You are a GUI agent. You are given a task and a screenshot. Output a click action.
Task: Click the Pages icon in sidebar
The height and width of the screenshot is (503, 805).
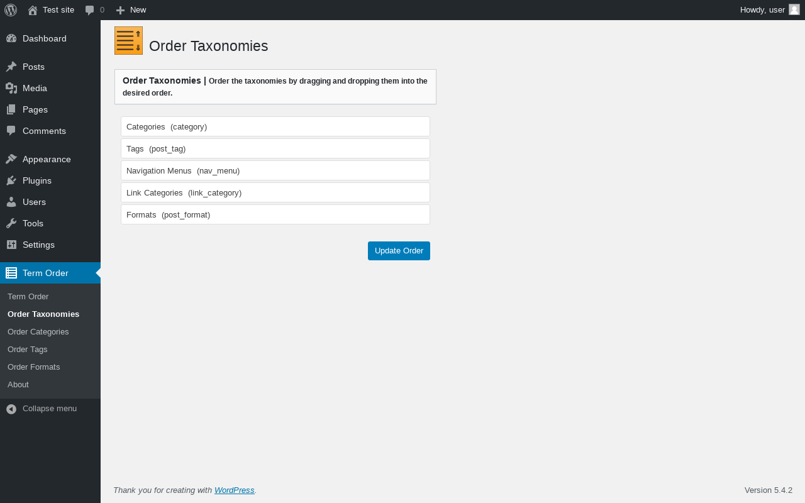click(11, 109)
